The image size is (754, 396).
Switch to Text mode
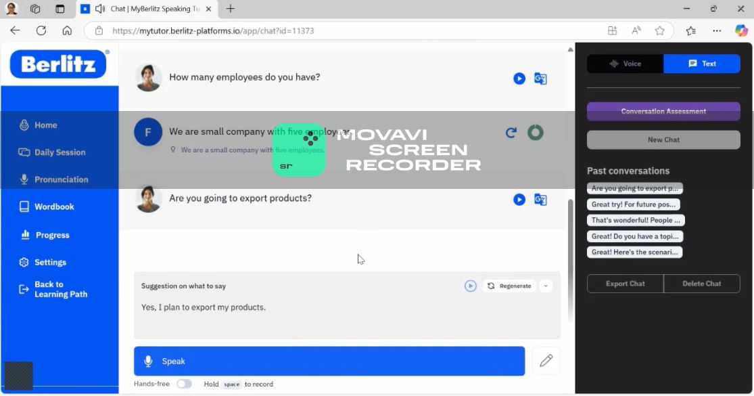point(702,64)
